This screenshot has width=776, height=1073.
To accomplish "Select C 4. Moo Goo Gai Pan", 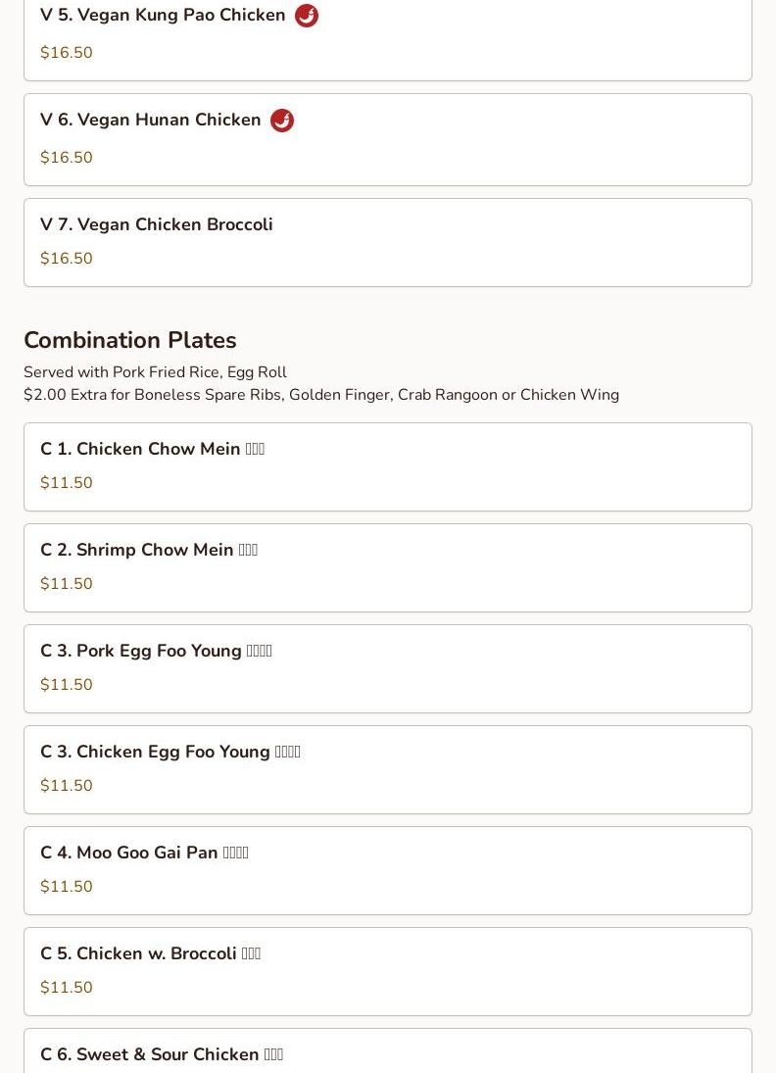I will pyautogui.click(x=144, y=853).
